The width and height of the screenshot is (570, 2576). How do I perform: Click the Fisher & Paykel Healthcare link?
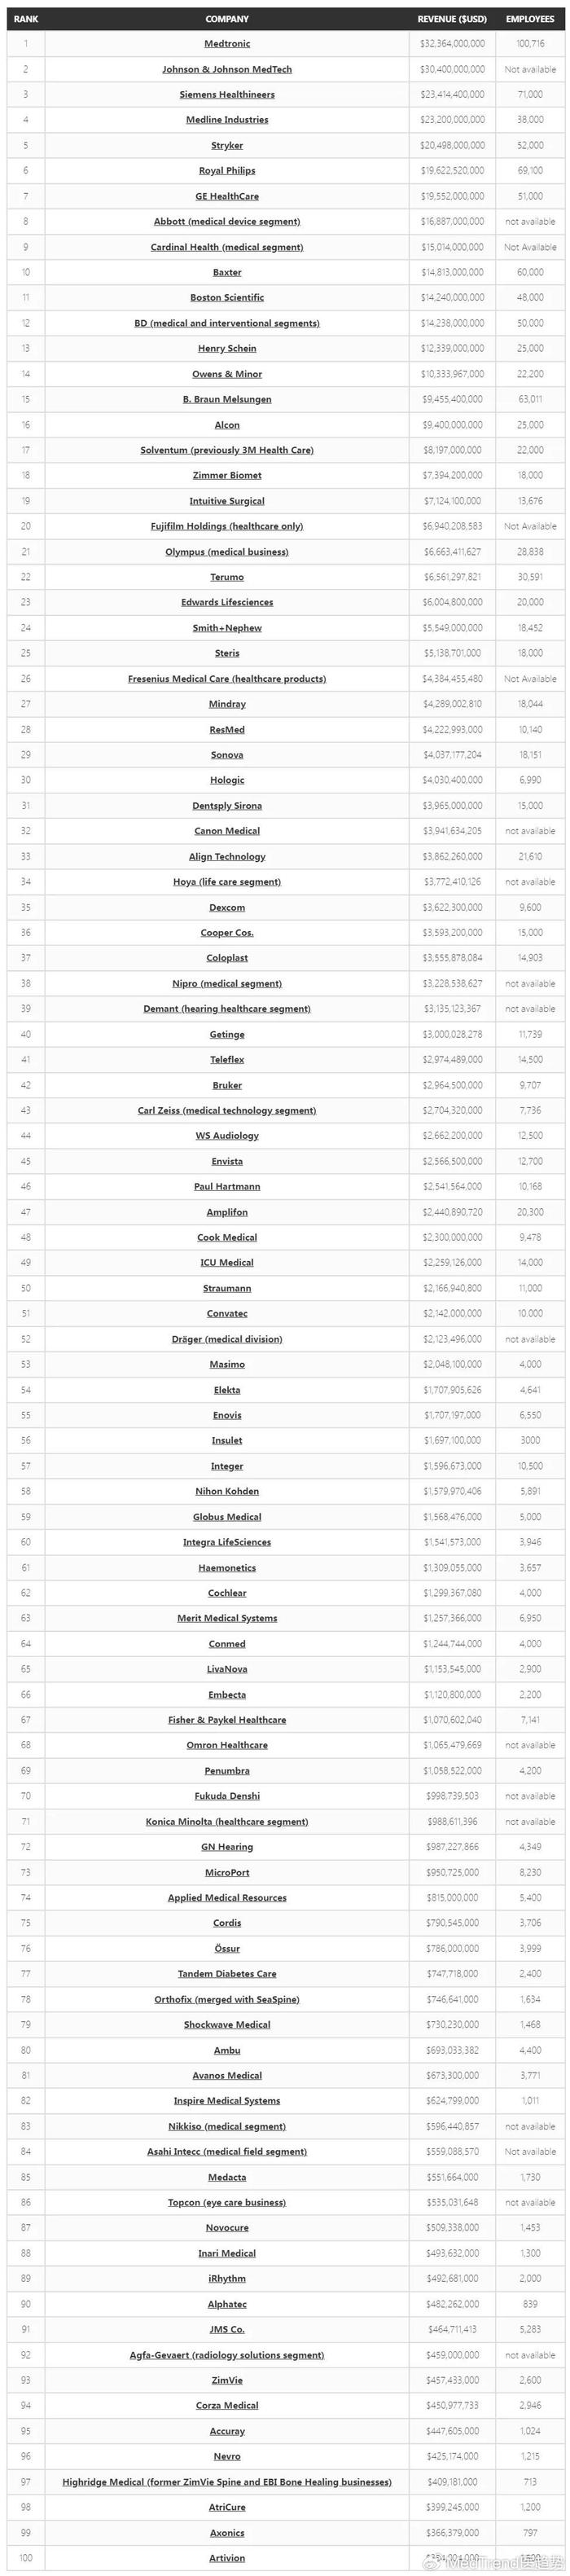coord(227,1720)
